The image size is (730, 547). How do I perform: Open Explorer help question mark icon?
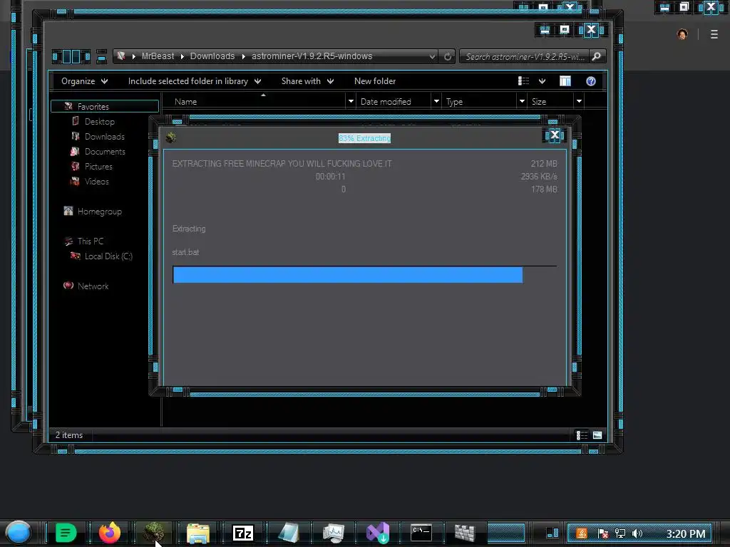(x=591, y=81)
